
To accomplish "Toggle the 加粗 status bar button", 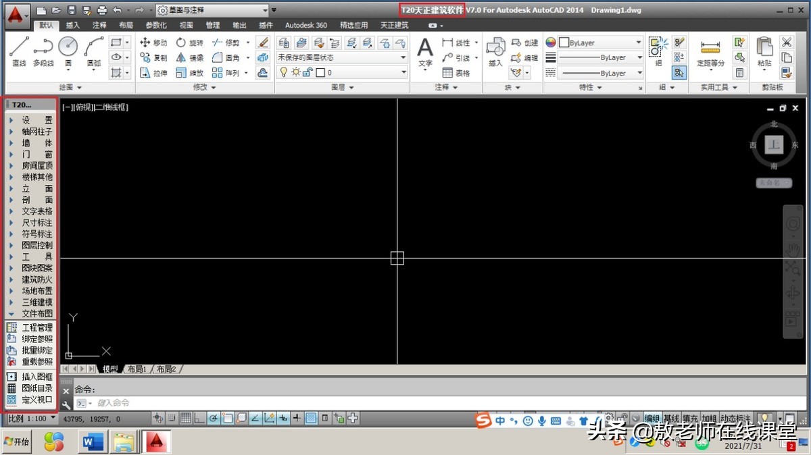I will click(x=709, y=419).
